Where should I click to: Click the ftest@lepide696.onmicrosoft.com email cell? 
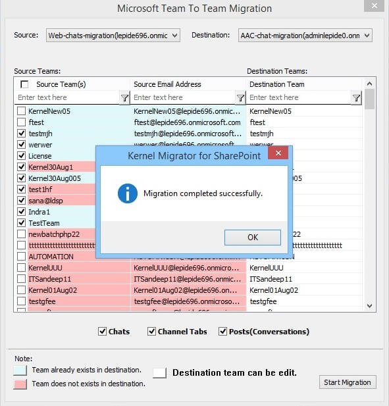(x=188, y=122)
